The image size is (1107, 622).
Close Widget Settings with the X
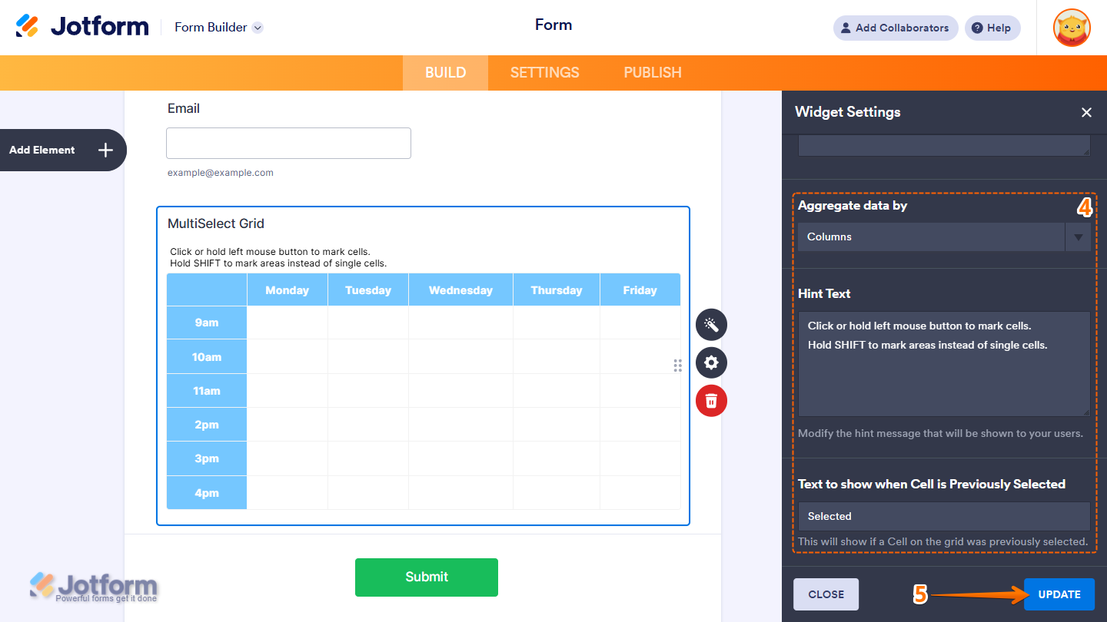[1086, 112]
